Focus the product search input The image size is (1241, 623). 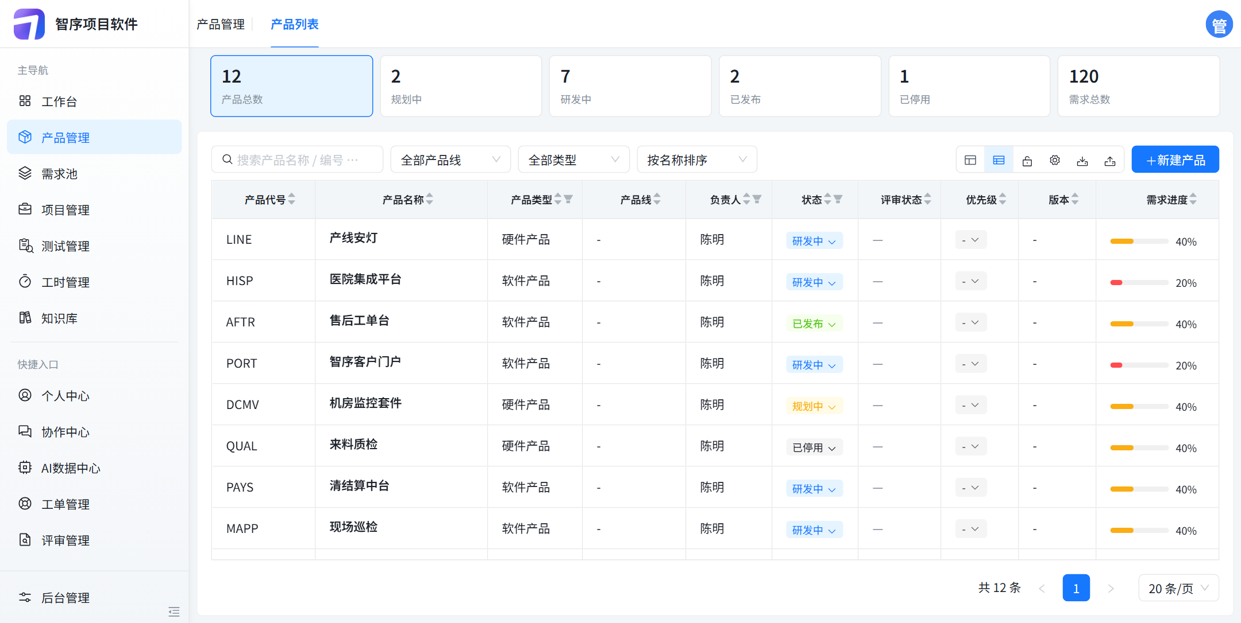click(x=297, y=159)
